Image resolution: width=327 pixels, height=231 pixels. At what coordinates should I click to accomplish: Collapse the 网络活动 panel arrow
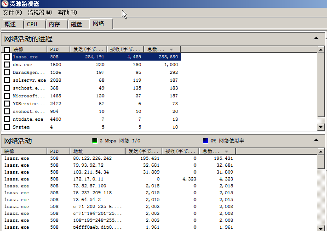(x=316, y=140)
